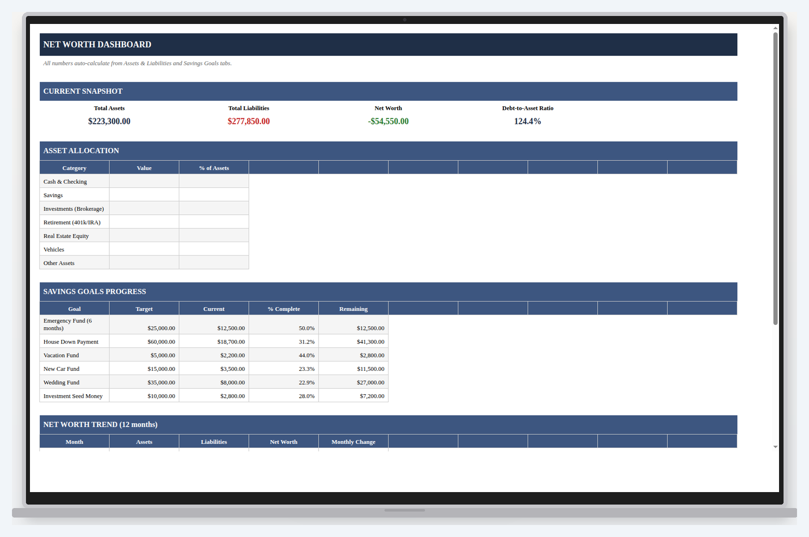Select New Car Fund target $15,000.00
This screenshot has height=537, width=809.
coord(144,368)
